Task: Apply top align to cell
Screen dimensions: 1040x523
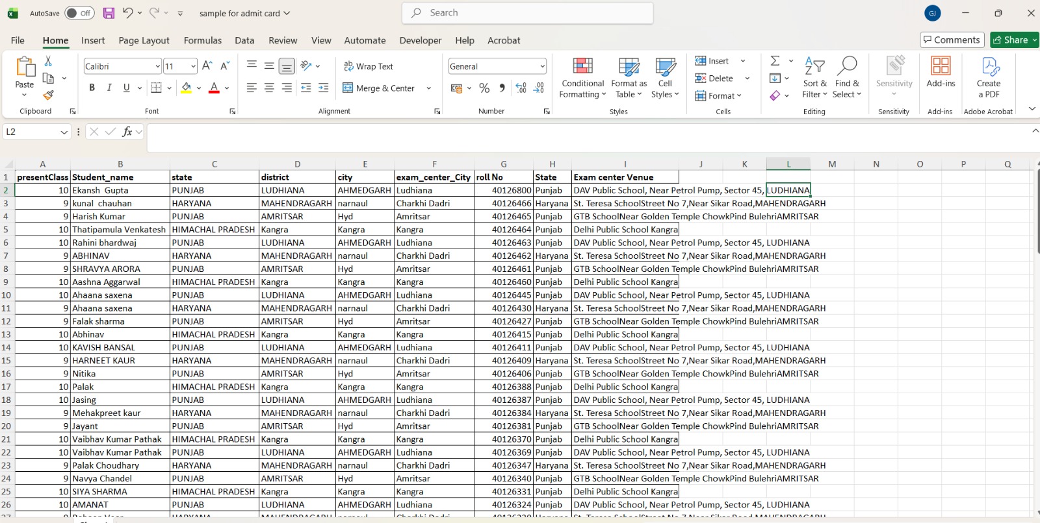Action: (x=252, y=66)
